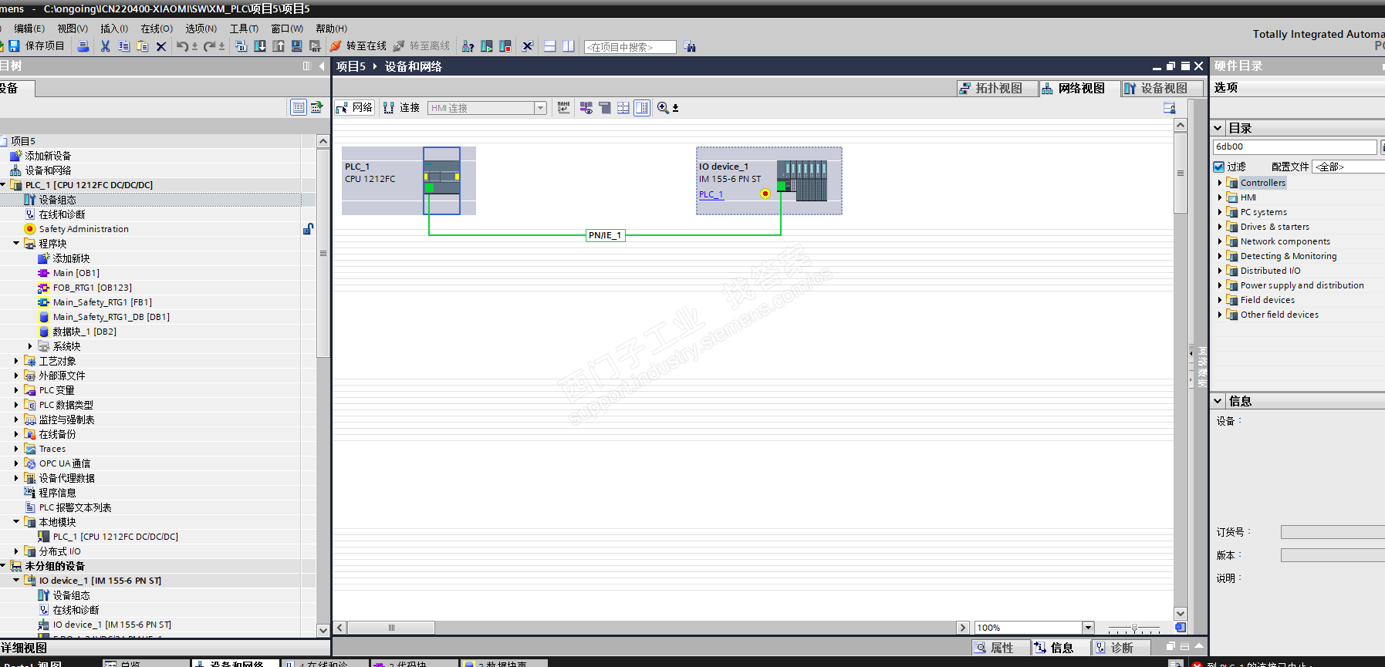Click the search-in-project binoculars icon

pos(690,47)
